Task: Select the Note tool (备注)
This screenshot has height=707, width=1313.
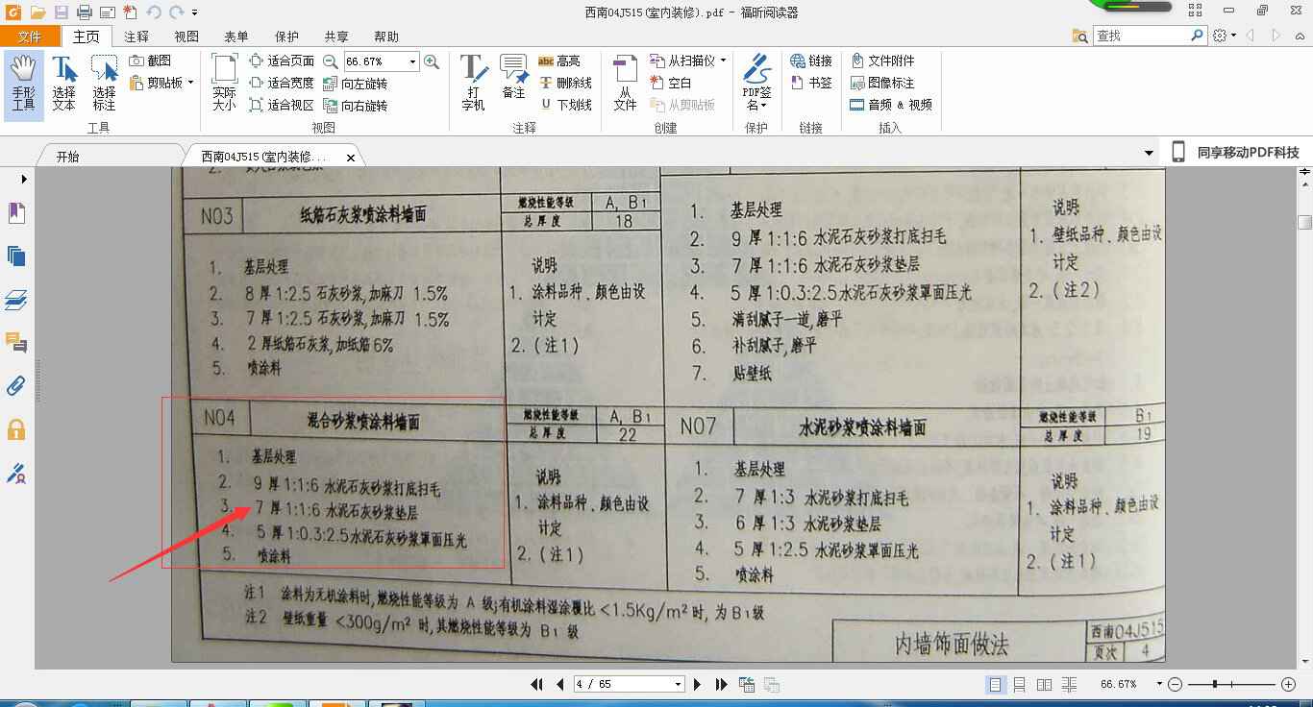Action: coord(513,77)
